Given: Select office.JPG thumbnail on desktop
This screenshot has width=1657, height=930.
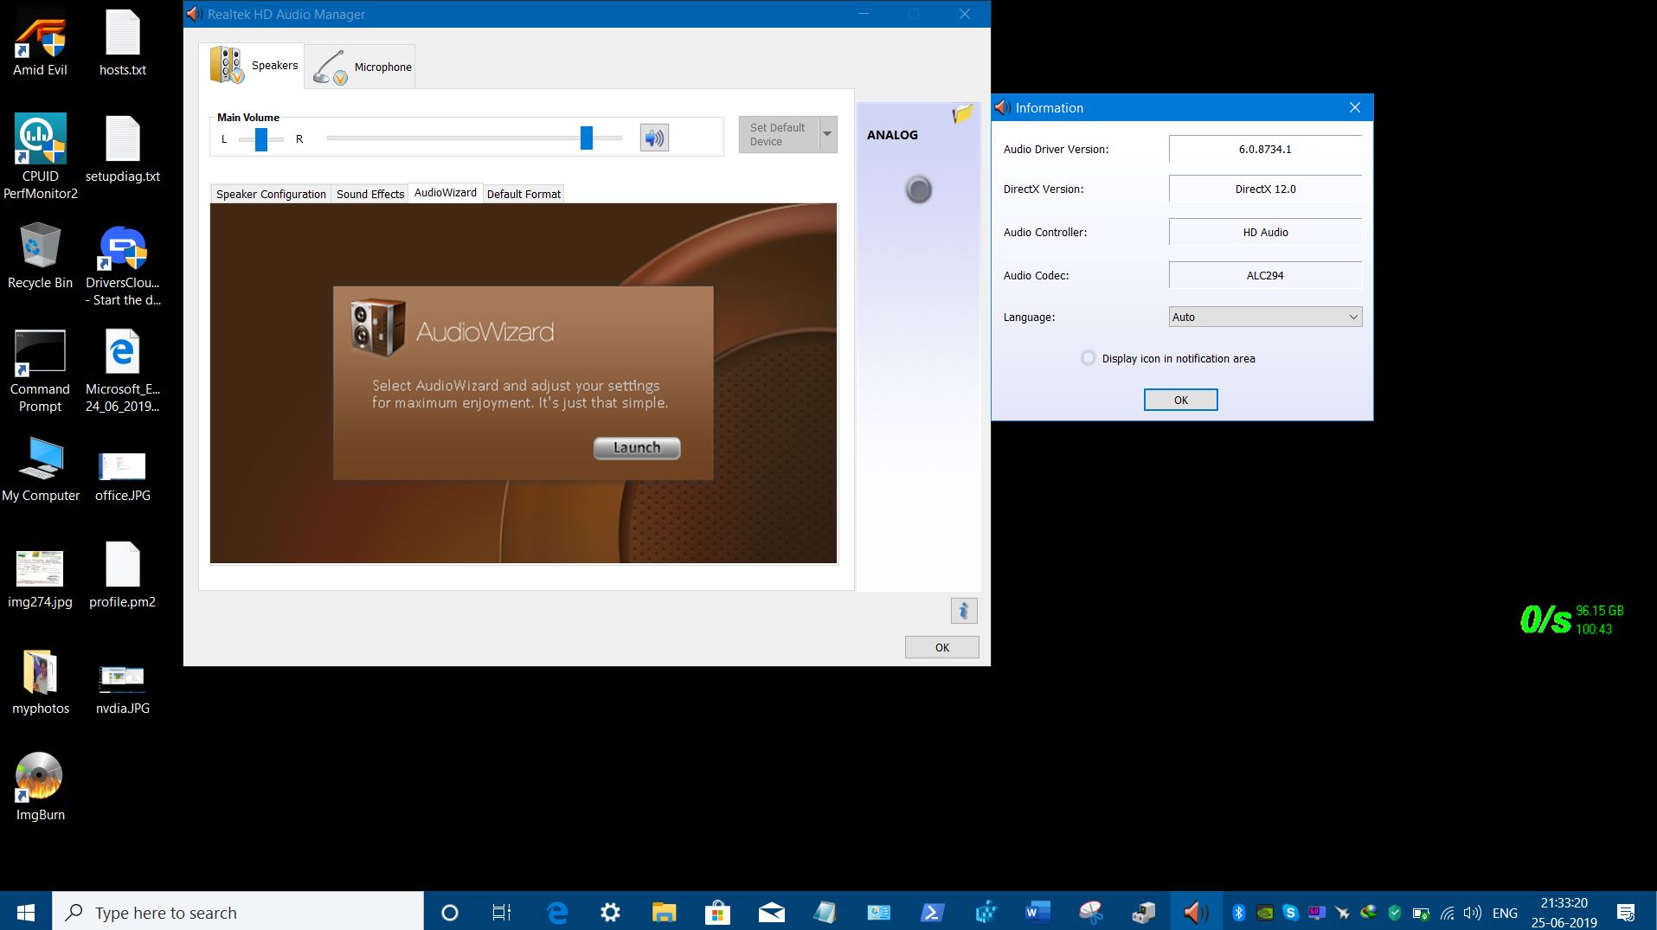Looking at the screenshot, I should tap(123, 476).
